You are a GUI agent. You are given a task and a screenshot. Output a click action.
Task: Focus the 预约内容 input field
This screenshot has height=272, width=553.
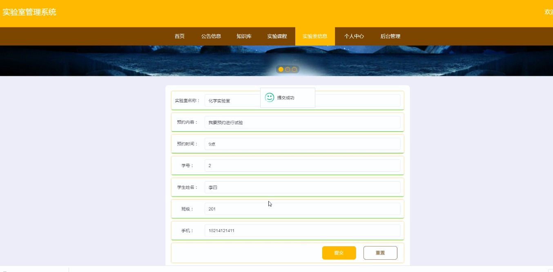point(302,122)
